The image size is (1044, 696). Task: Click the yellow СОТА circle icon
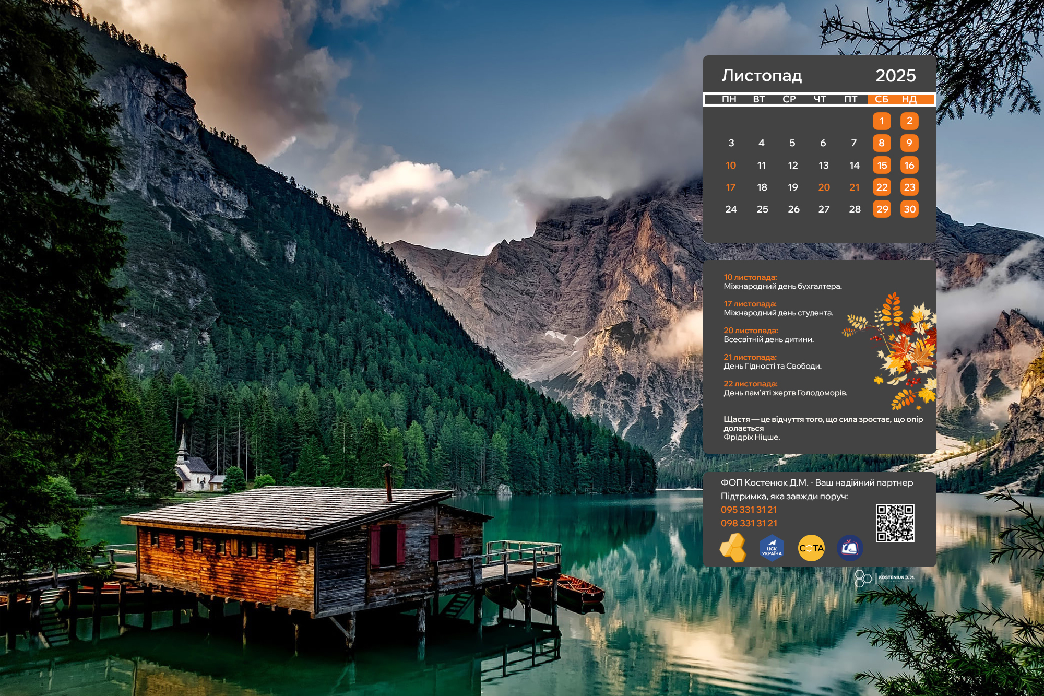pyautogui.click(x=811, y=548)
